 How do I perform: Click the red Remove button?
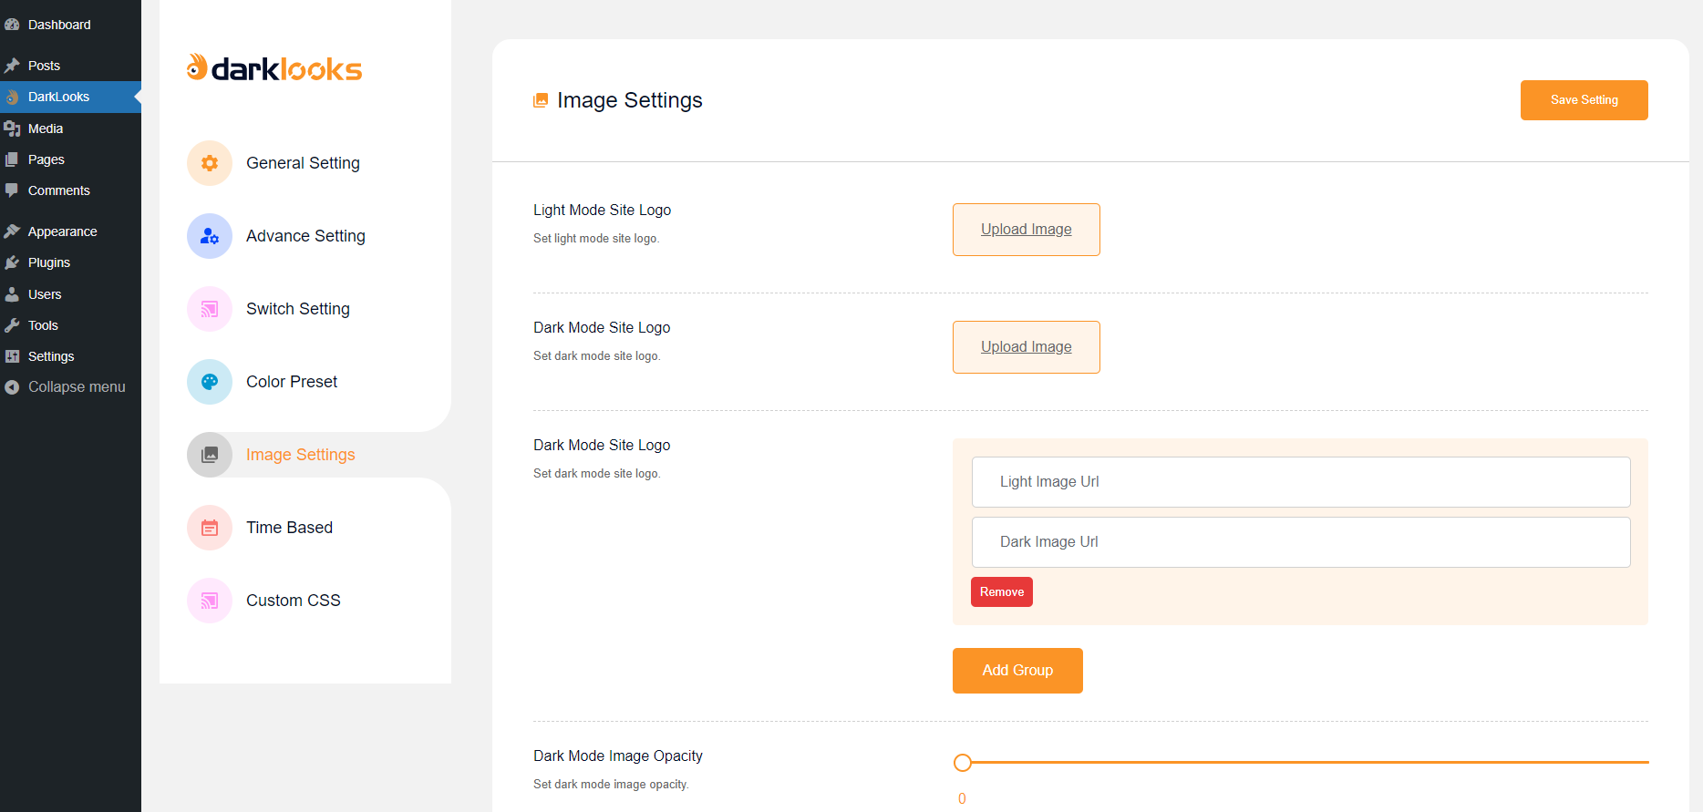coord(1002,592)
